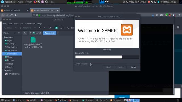The height and width of the screenshot is (102, 182).
Task: Open Computer via toolbar monitor icon
Action: click(61, 28)
